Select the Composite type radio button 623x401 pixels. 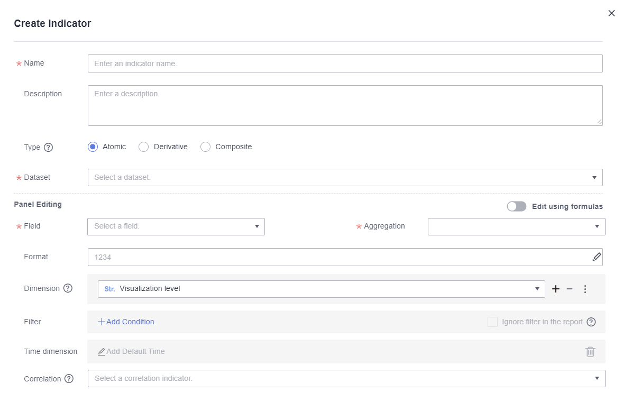206,147
